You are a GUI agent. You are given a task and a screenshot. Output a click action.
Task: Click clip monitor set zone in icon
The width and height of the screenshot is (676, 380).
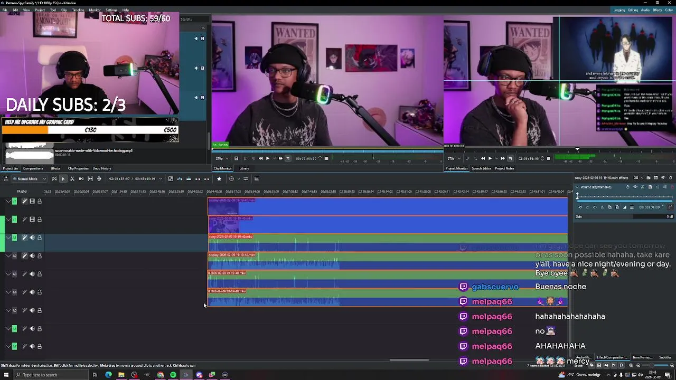(x=245, y=158)
